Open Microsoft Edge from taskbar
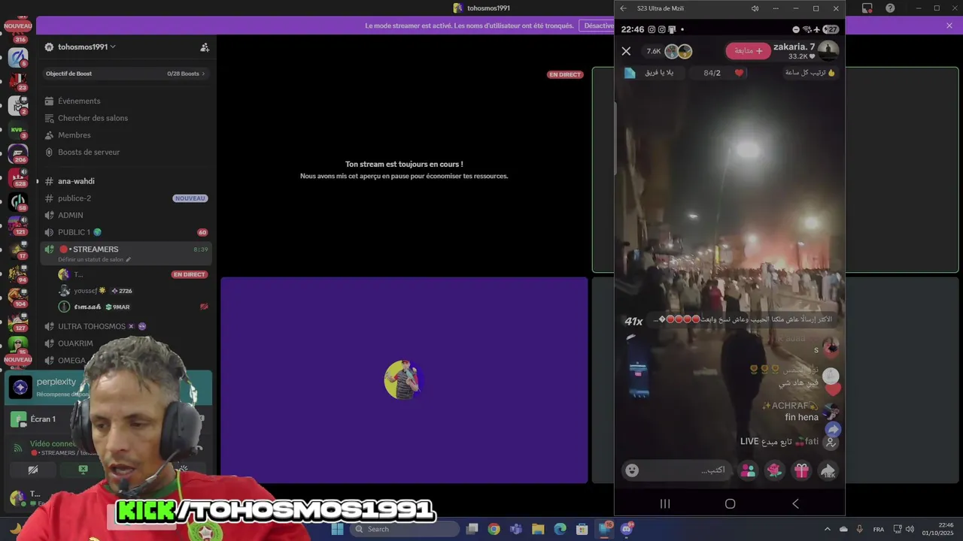 [560, 529]
